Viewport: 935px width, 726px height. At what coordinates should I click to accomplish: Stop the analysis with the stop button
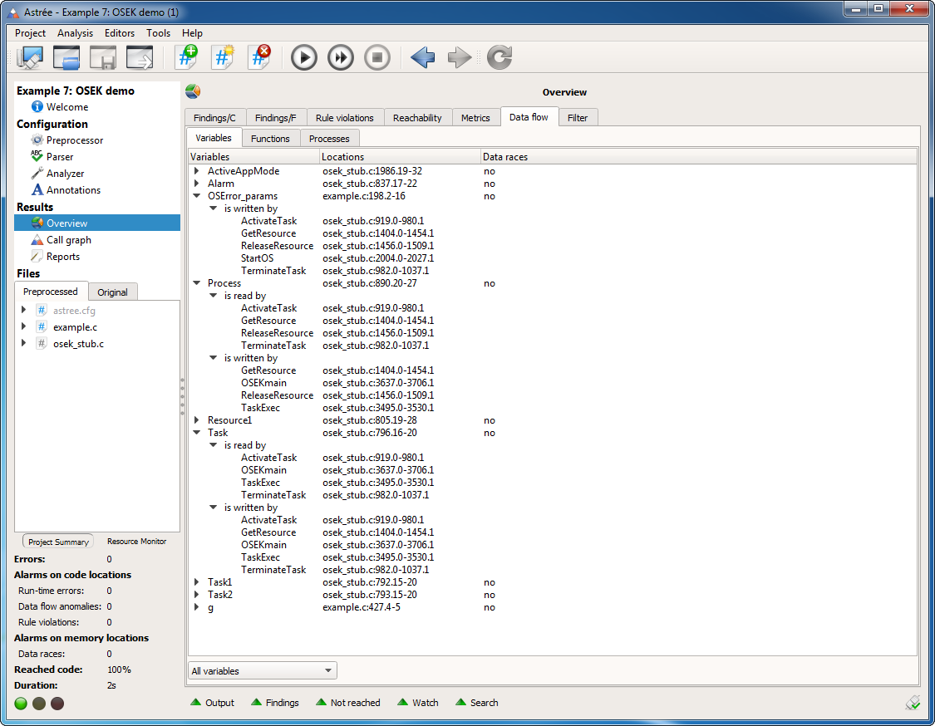[376, 58]
